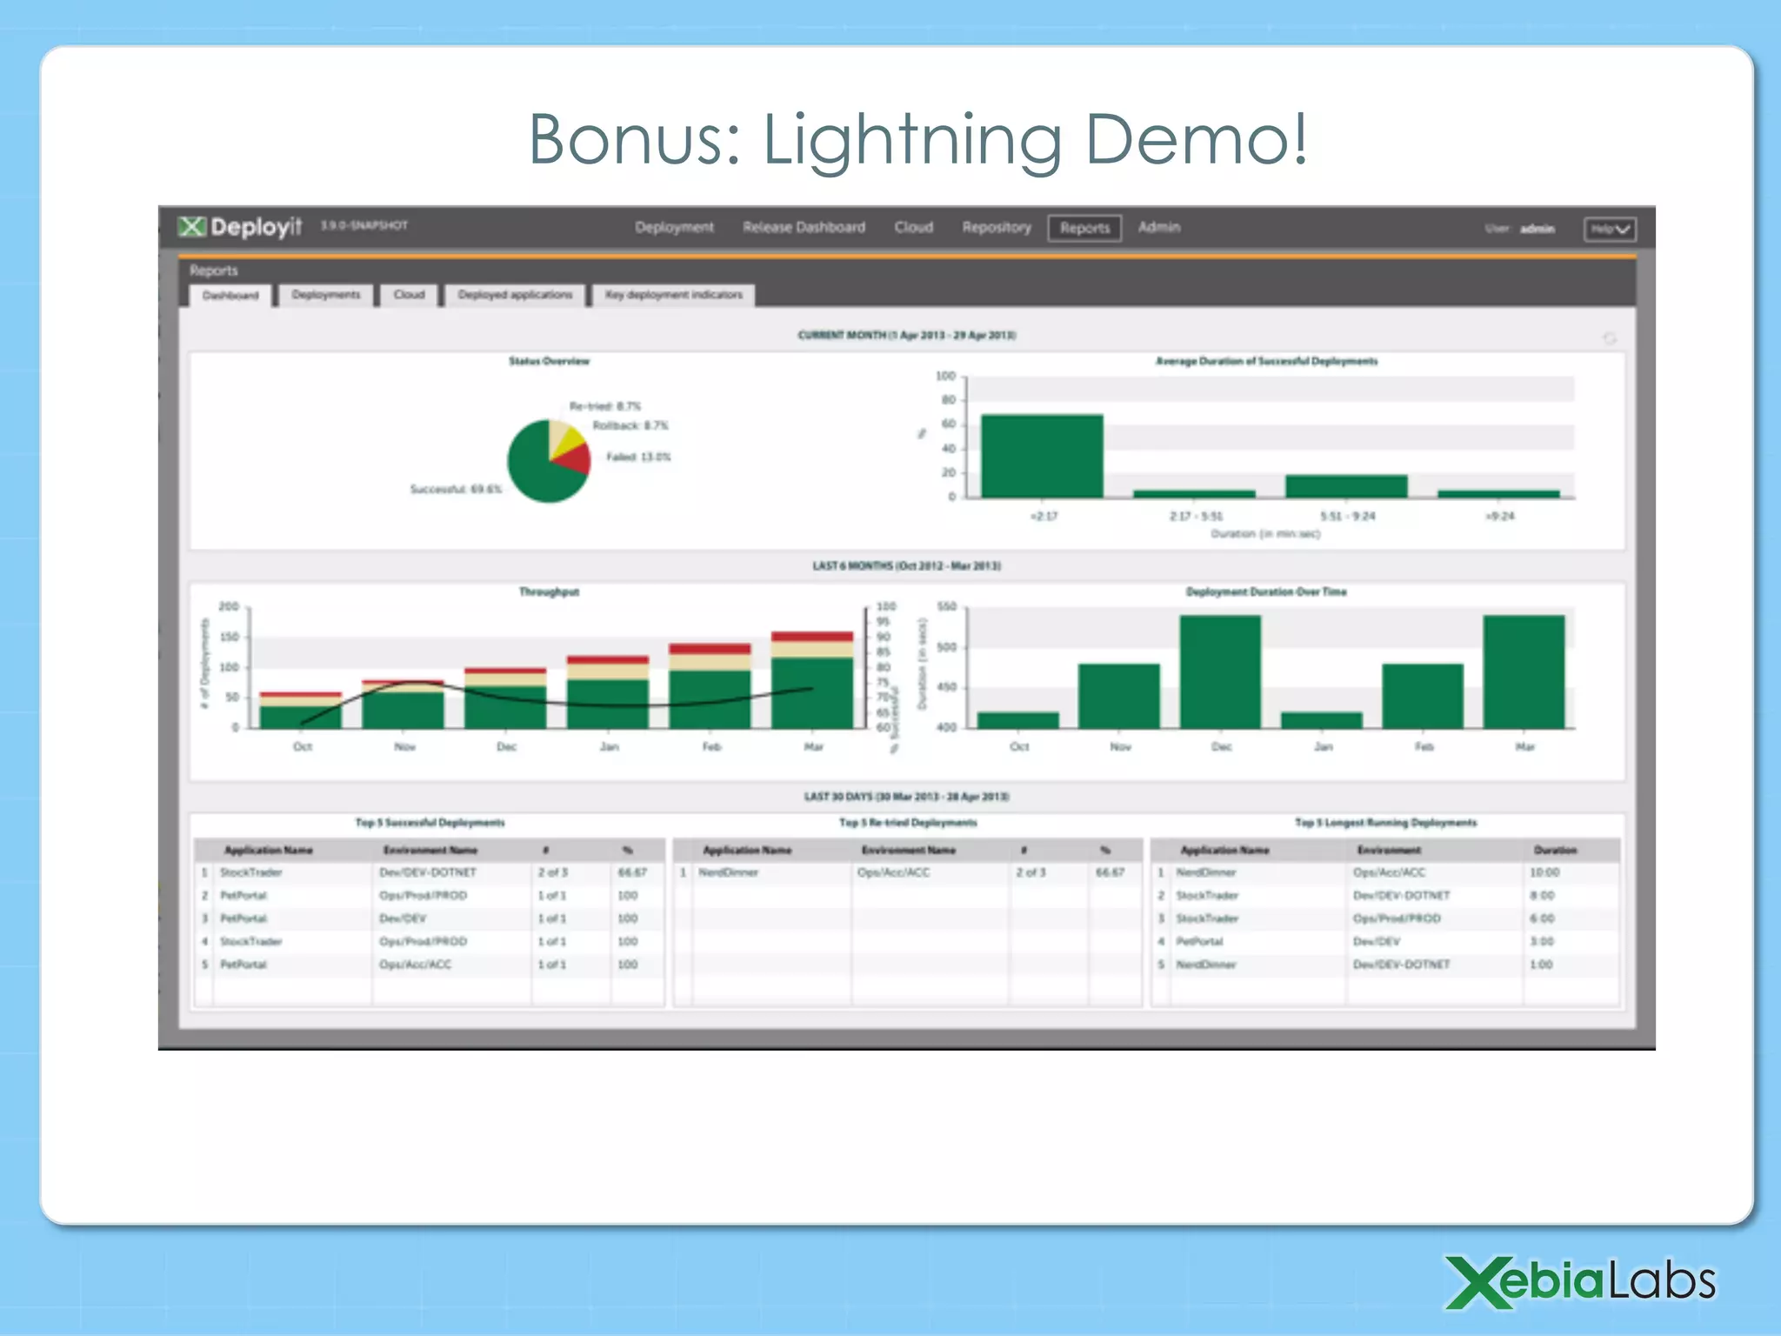Click the admin user name
The width and height of the screenshot is (1781, 1336).
click(1537, 229)
